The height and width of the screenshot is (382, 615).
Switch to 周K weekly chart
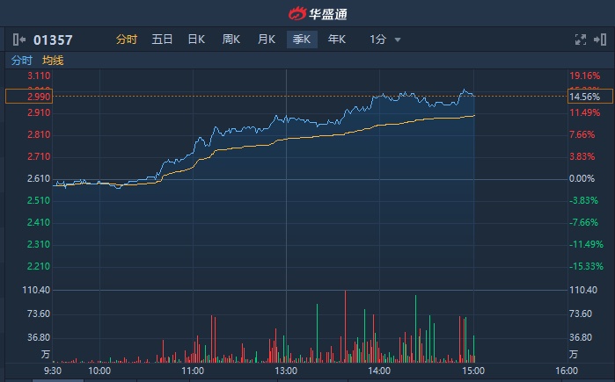pos(231,40)
